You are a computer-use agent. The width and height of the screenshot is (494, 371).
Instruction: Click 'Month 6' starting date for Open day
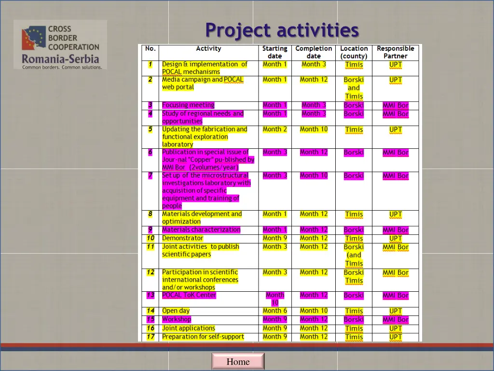pyautogui.click(x=274, y=311)
